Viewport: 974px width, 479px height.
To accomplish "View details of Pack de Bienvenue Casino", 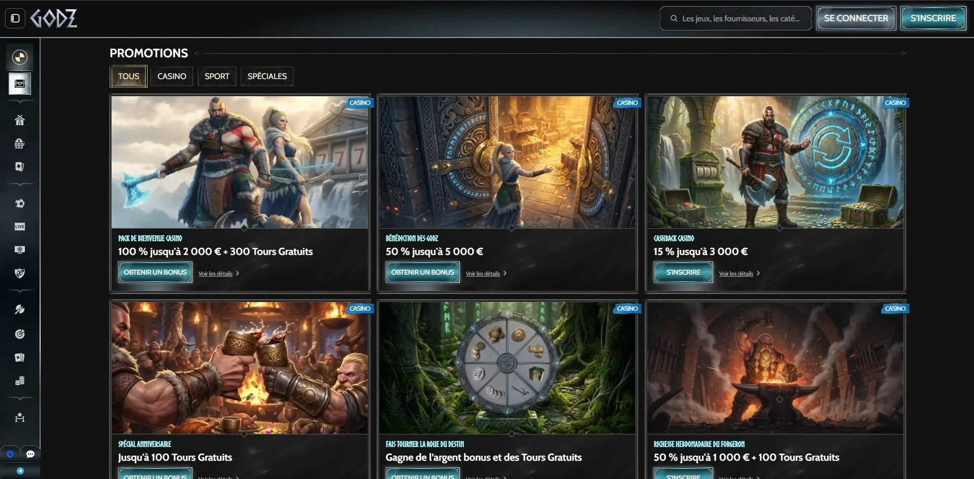I will (x=218, y=274).
